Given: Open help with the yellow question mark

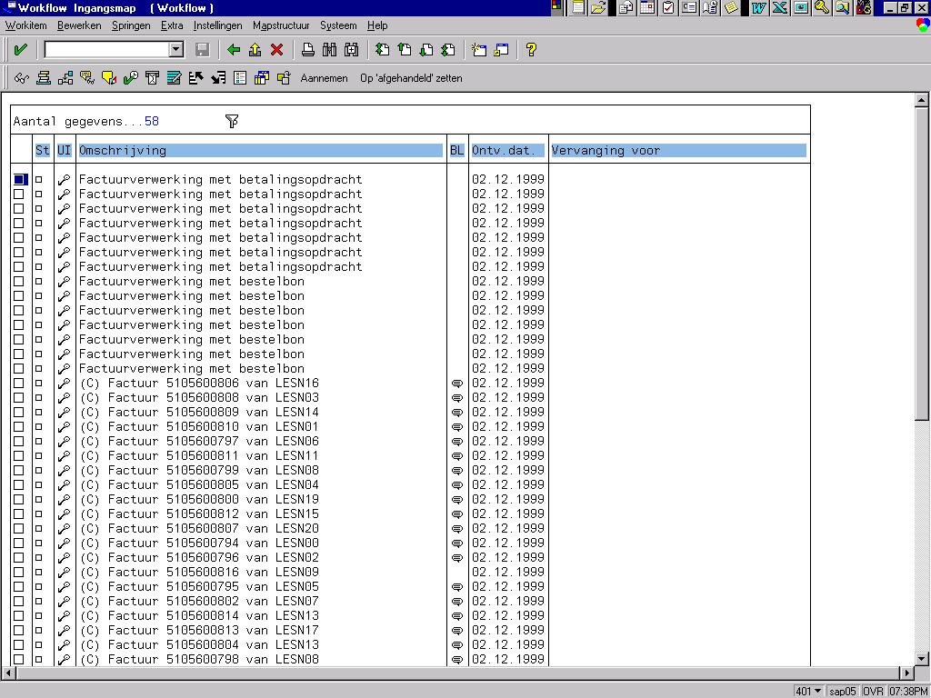Looking at the screenshot, I should pyautogui.click(x=531, y=50).
